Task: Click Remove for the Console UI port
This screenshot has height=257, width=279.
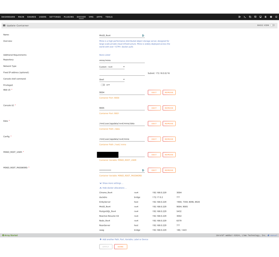Action: 169,108
